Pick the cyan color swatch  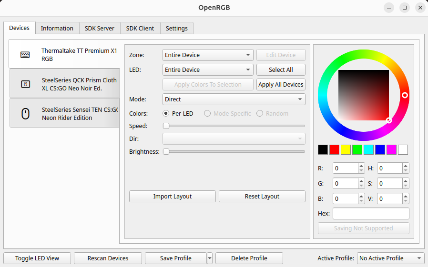pos(368,149)
